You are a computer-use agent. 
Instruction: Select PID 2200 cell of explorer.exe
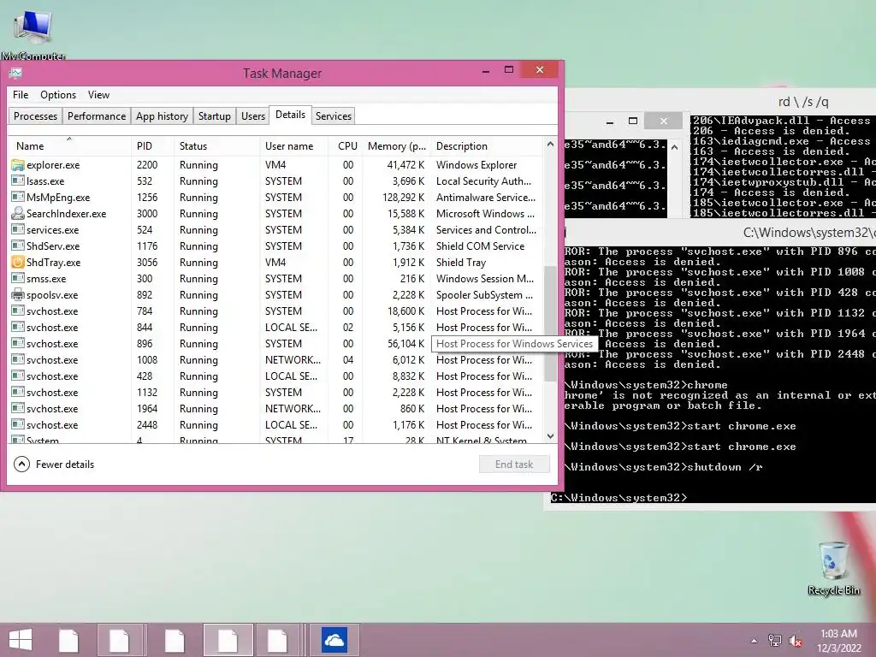coord(147,165)
